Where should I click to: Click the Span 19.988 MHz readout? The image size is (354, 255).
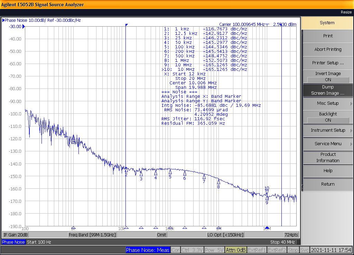click(x=196, y=87)
